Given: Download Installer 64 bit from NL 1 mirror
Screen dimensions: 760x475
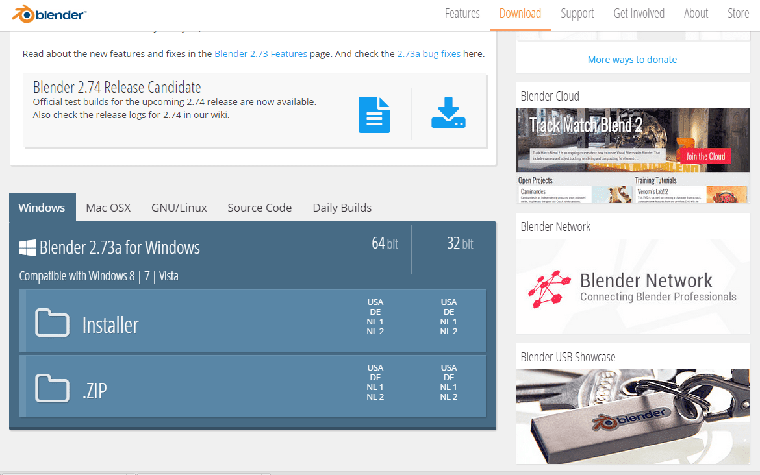Looking at the screenshot, I should click(375, 321).
